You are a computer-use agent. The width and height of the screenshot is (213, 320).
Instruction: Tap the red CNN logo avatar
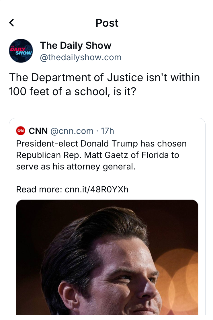(x=21, y=131)
